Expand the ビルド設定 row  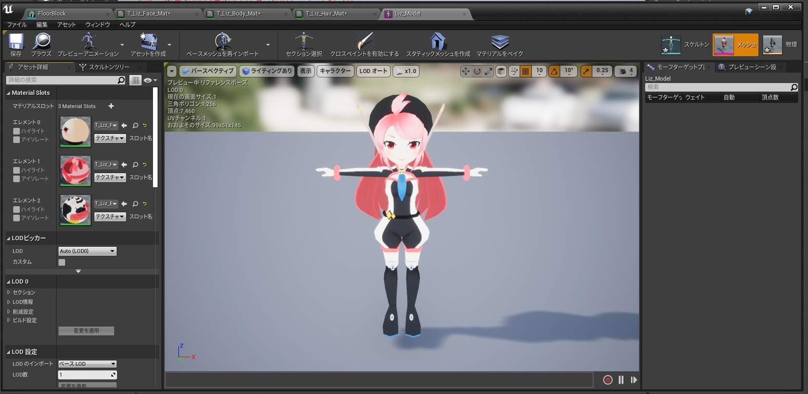pyautogui.click(x=9, y=320)
